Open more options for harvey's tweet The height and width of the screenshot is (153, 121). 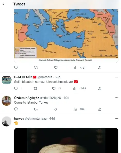pos(116,119)
